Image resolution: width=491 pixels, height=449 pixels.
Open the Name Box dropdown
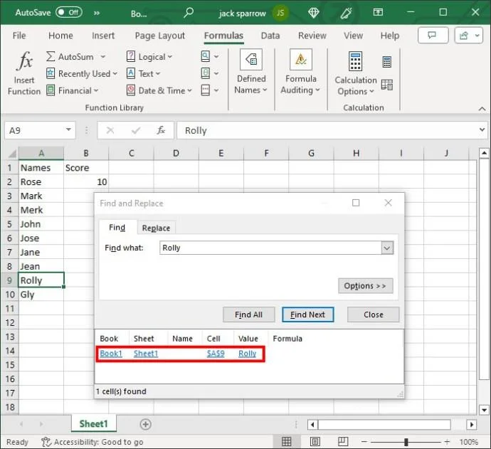[x=69, y=130]
